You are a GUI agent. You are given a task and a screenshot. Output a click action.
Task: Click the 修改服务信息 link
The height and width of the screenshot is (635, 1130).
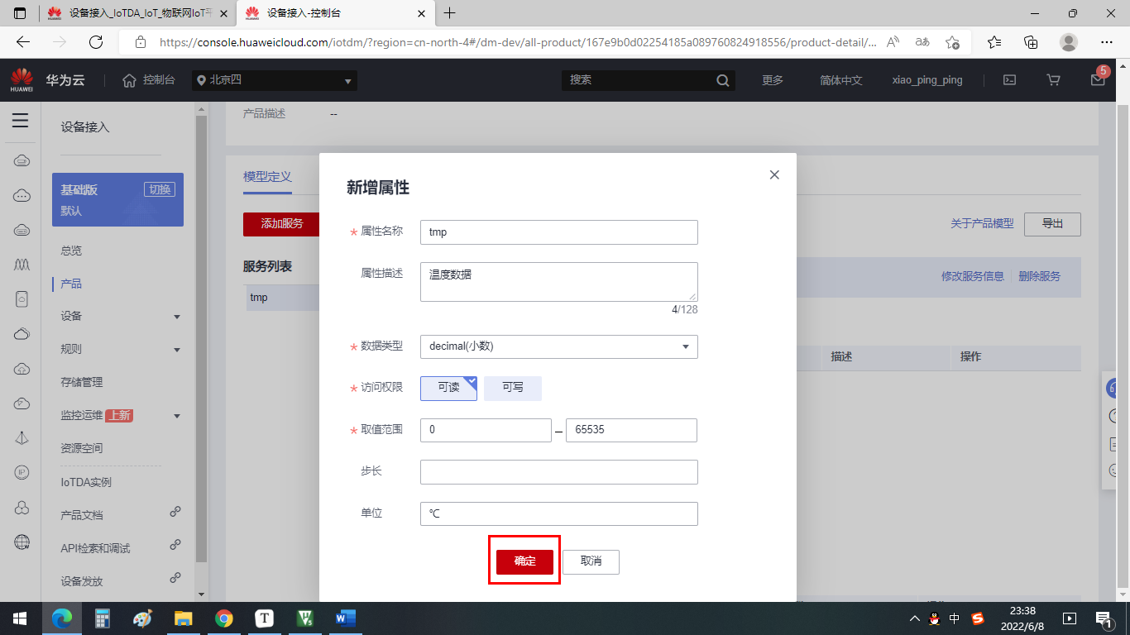click(x=973, y=276)
